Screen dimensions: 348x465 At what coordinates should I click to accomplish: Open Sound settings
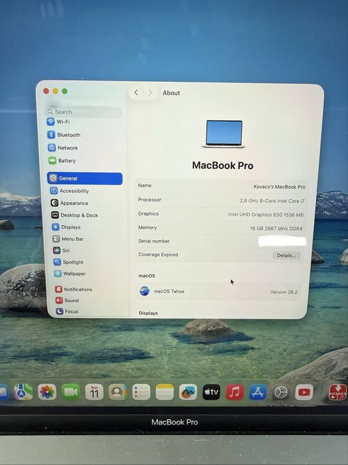click(67, 301)
